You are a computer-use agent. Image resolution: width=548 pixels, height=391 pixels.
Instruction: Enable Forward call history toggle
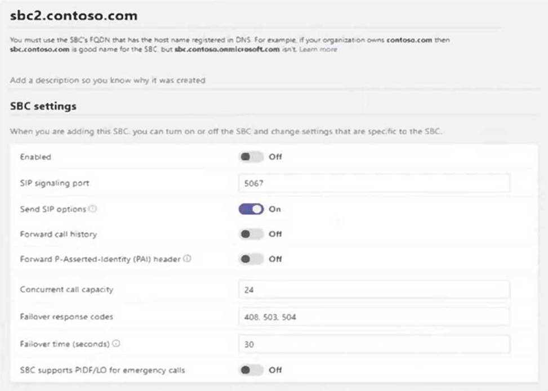[x=251, y=234]
